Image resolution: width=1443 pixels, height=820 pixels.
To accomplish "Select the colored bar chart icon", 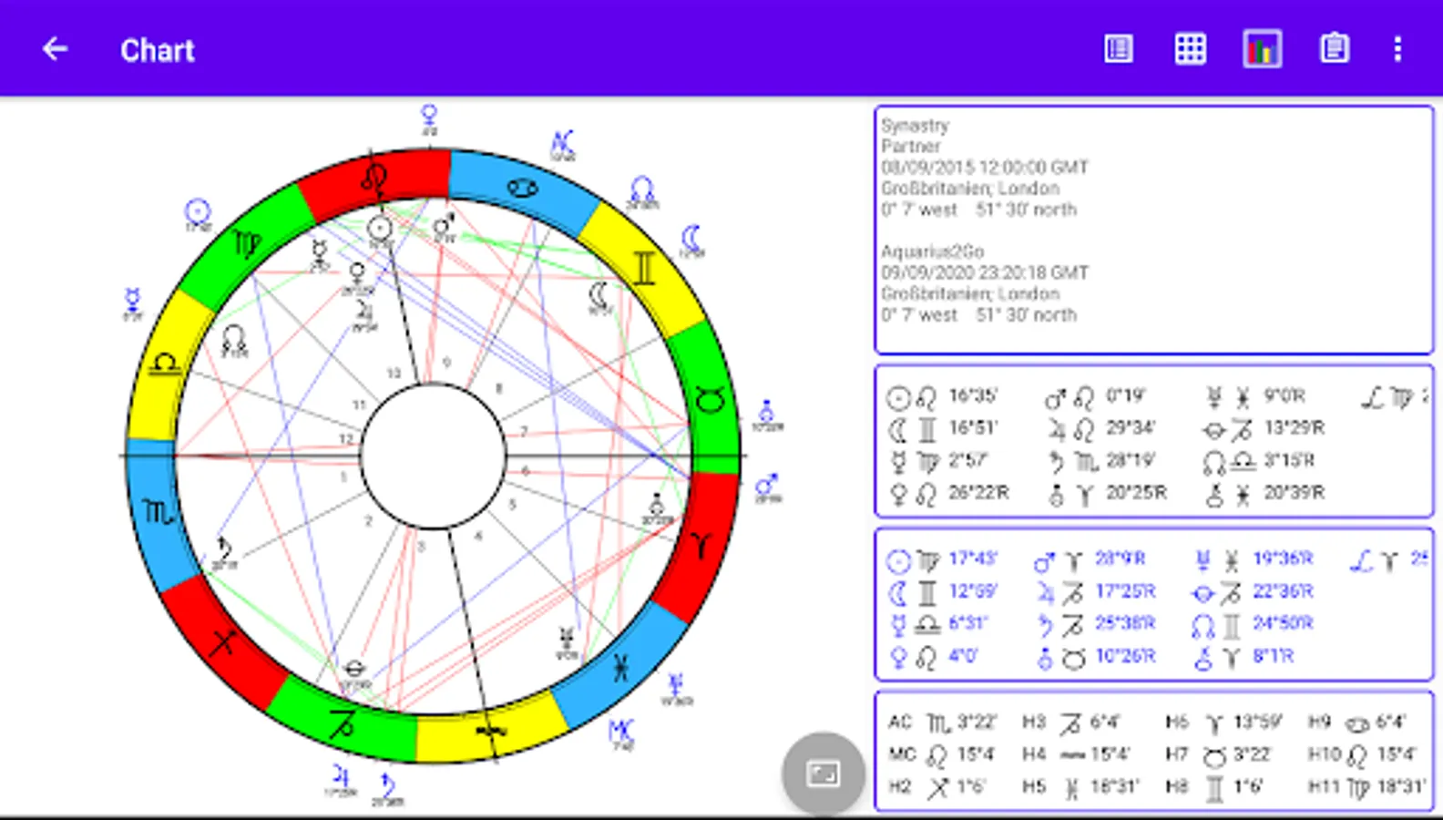I will coord(1262,49).
